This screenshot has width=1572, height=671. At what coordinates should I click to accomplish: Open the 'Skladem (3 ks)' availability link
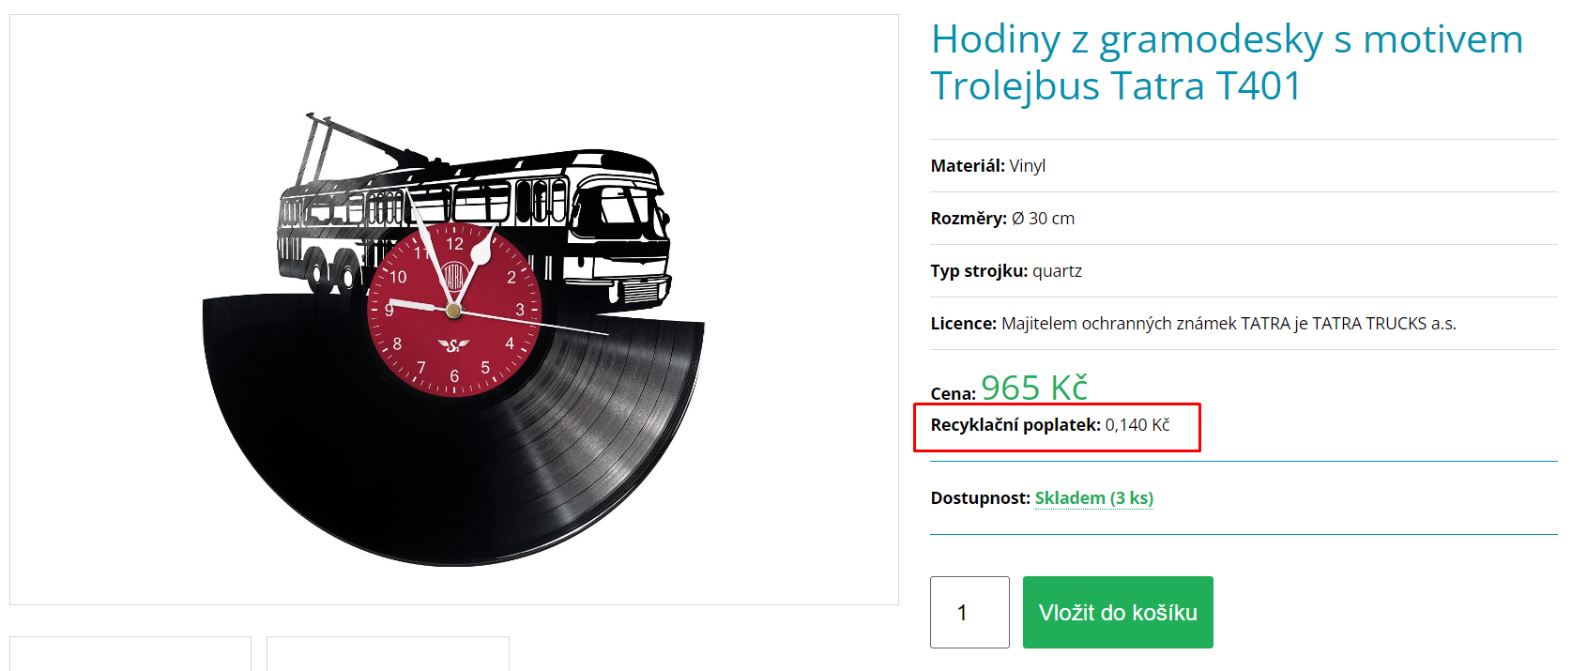tap(1094, 498)
